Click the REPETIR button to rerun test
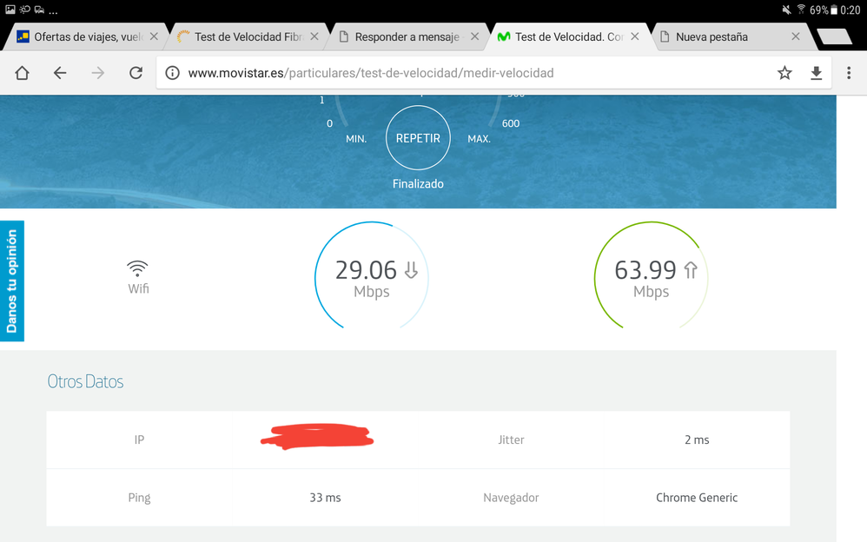 coord(418,138)
